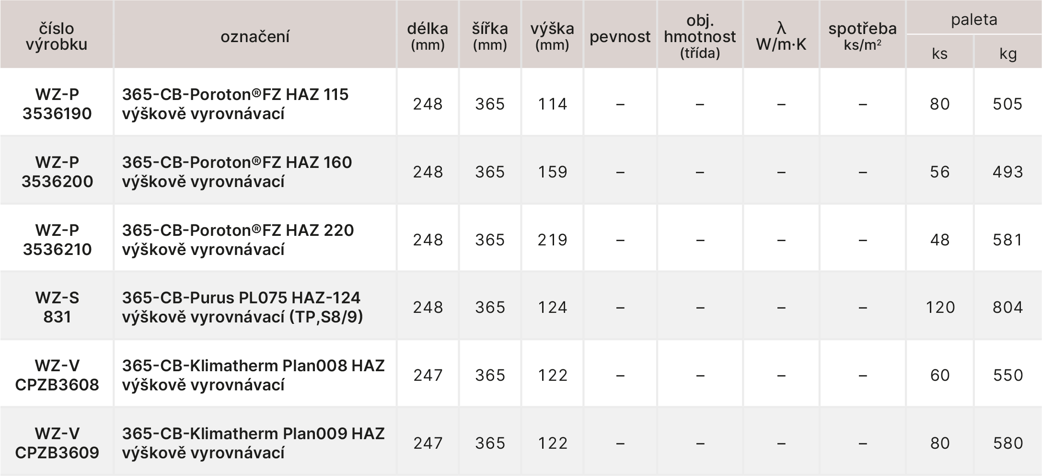Click the λ W/m·K column header
The width and height of the screenshot is (1042, 476).
(781, 36)
